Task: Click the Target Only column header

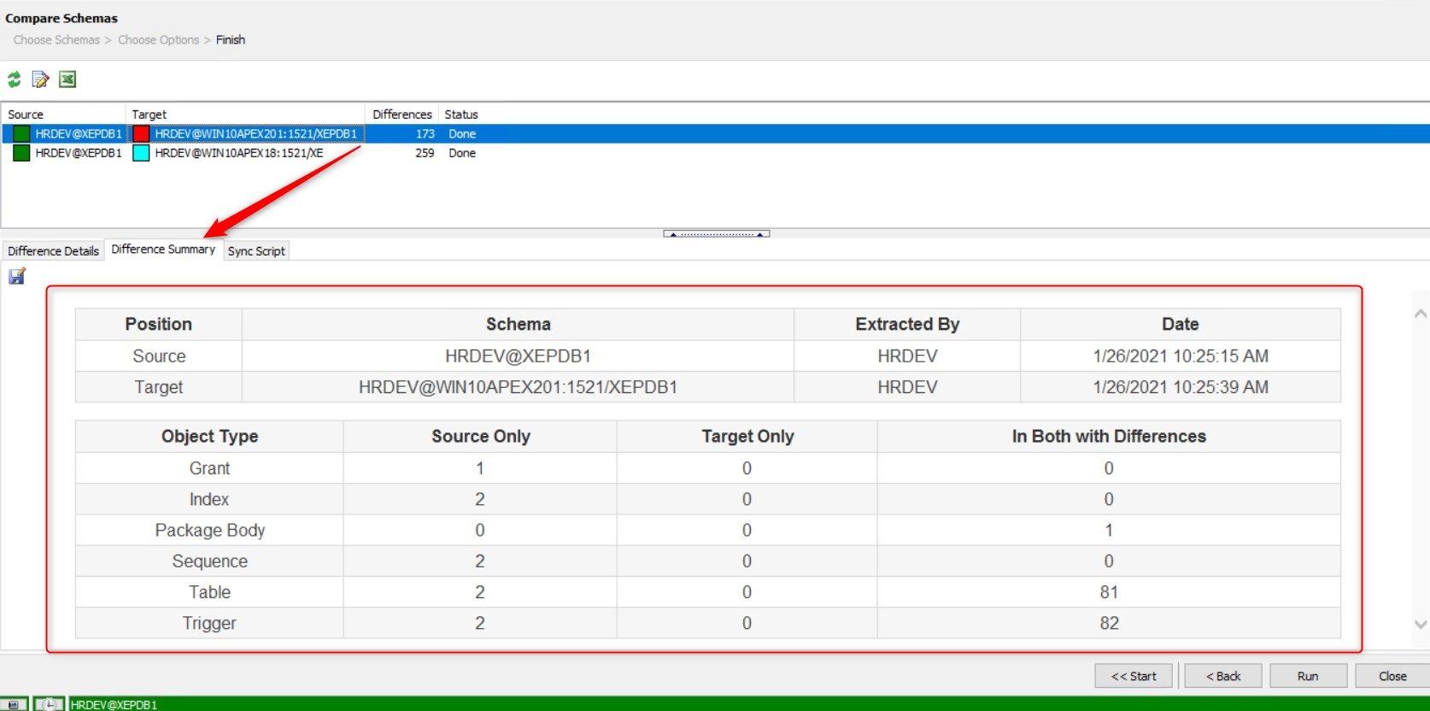Action: coord(747,436)
